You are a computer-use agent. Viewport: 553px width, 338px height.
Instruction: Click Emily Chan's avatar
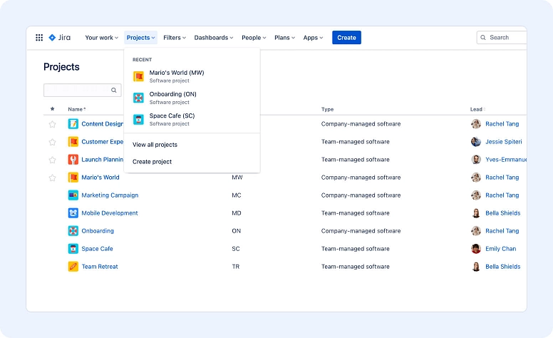point(476,249)
